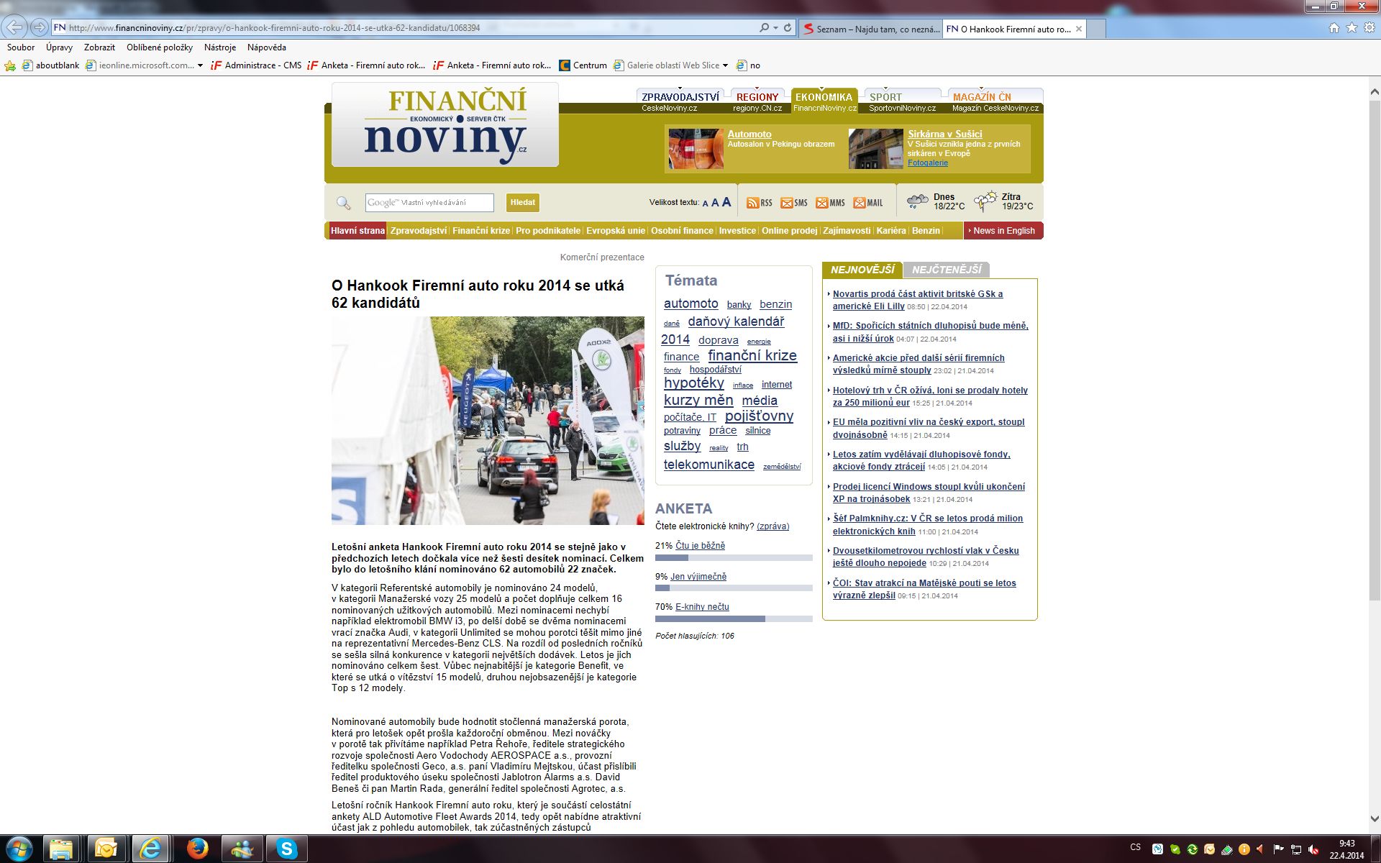Image resolution: width=1381 pixels, height=863 pixels.
Task: Open browser Tools gear icon
Action: coord(1369,28)
